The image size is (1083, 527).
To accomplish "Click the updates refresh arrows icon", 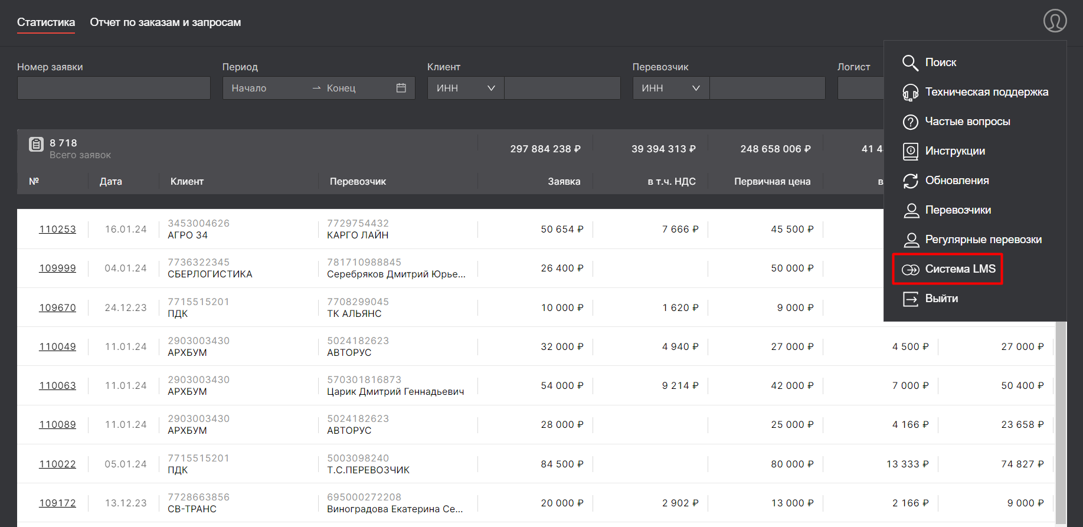I will (x=910, y=181).
